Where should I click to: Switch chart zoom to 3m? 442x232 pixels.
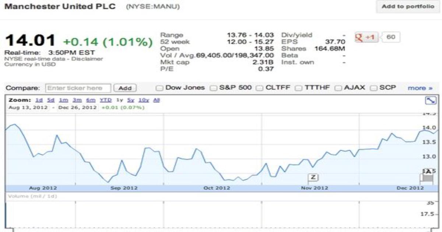pyautogui.click(x=77, y=100)
